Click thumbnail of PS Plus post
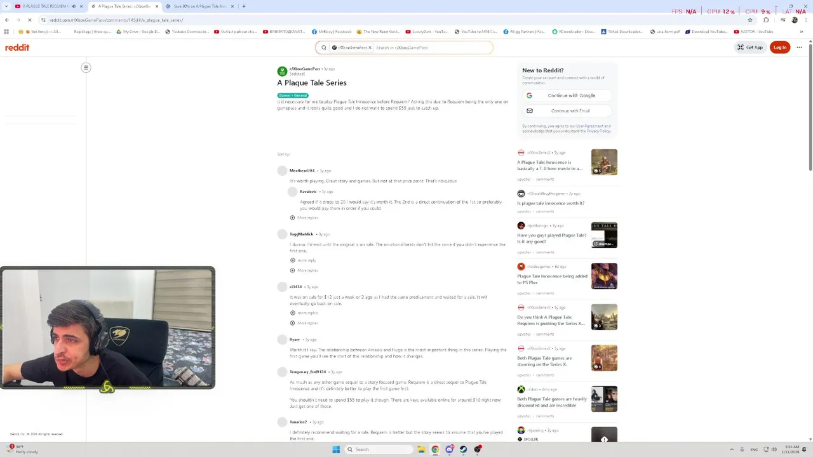 (604, 276)
